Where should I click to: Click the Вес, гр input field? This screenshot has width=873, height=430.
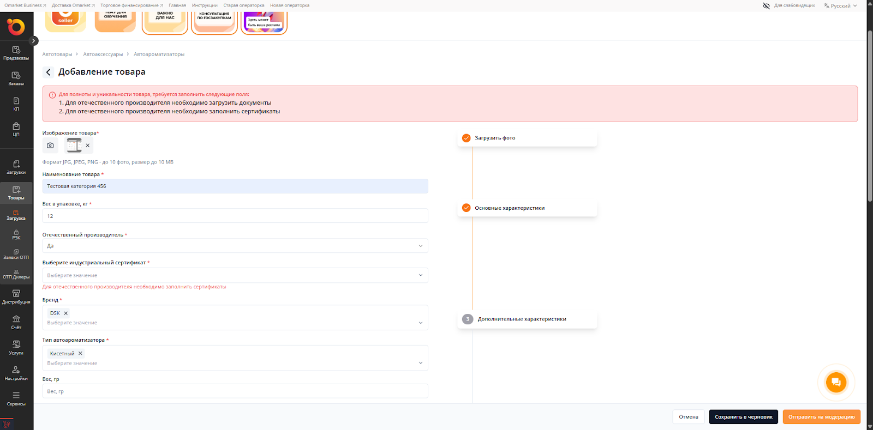[x=235, y=391]
